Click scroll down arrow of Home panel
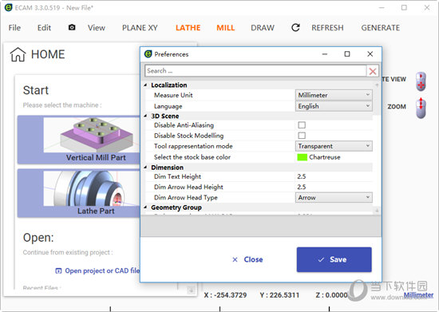The width and height of the screenshot is (439, 312). (x=192, y=290)
